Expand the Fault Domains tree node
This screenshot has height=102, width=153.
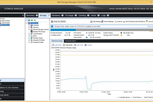[29, 34]
